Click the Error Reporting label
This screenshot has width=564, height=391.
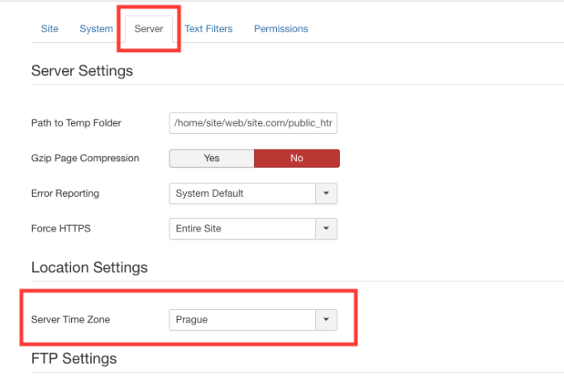click(65, 193)
